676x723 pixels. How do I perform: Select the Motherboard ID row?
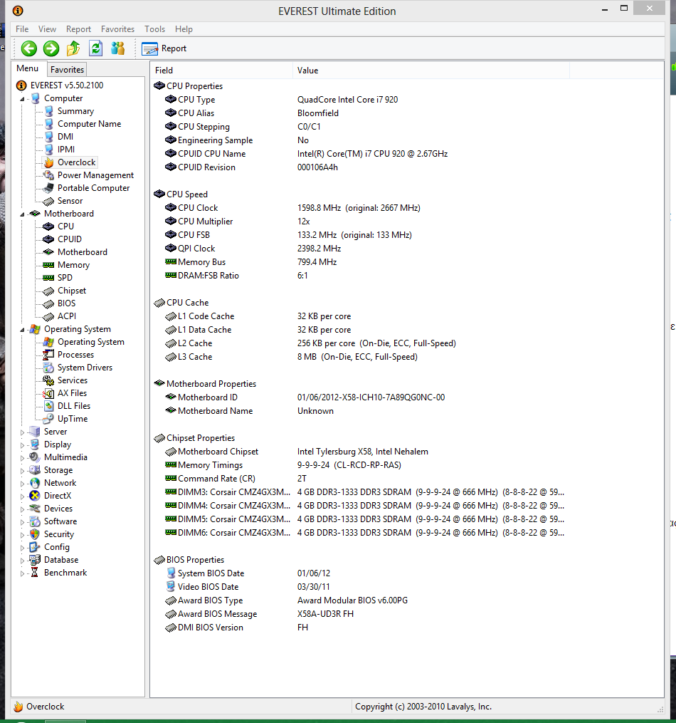[361, 397]
